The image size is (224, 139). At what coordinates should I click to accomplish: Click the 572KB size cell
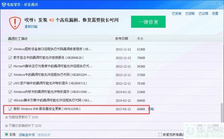pos(141,75)
